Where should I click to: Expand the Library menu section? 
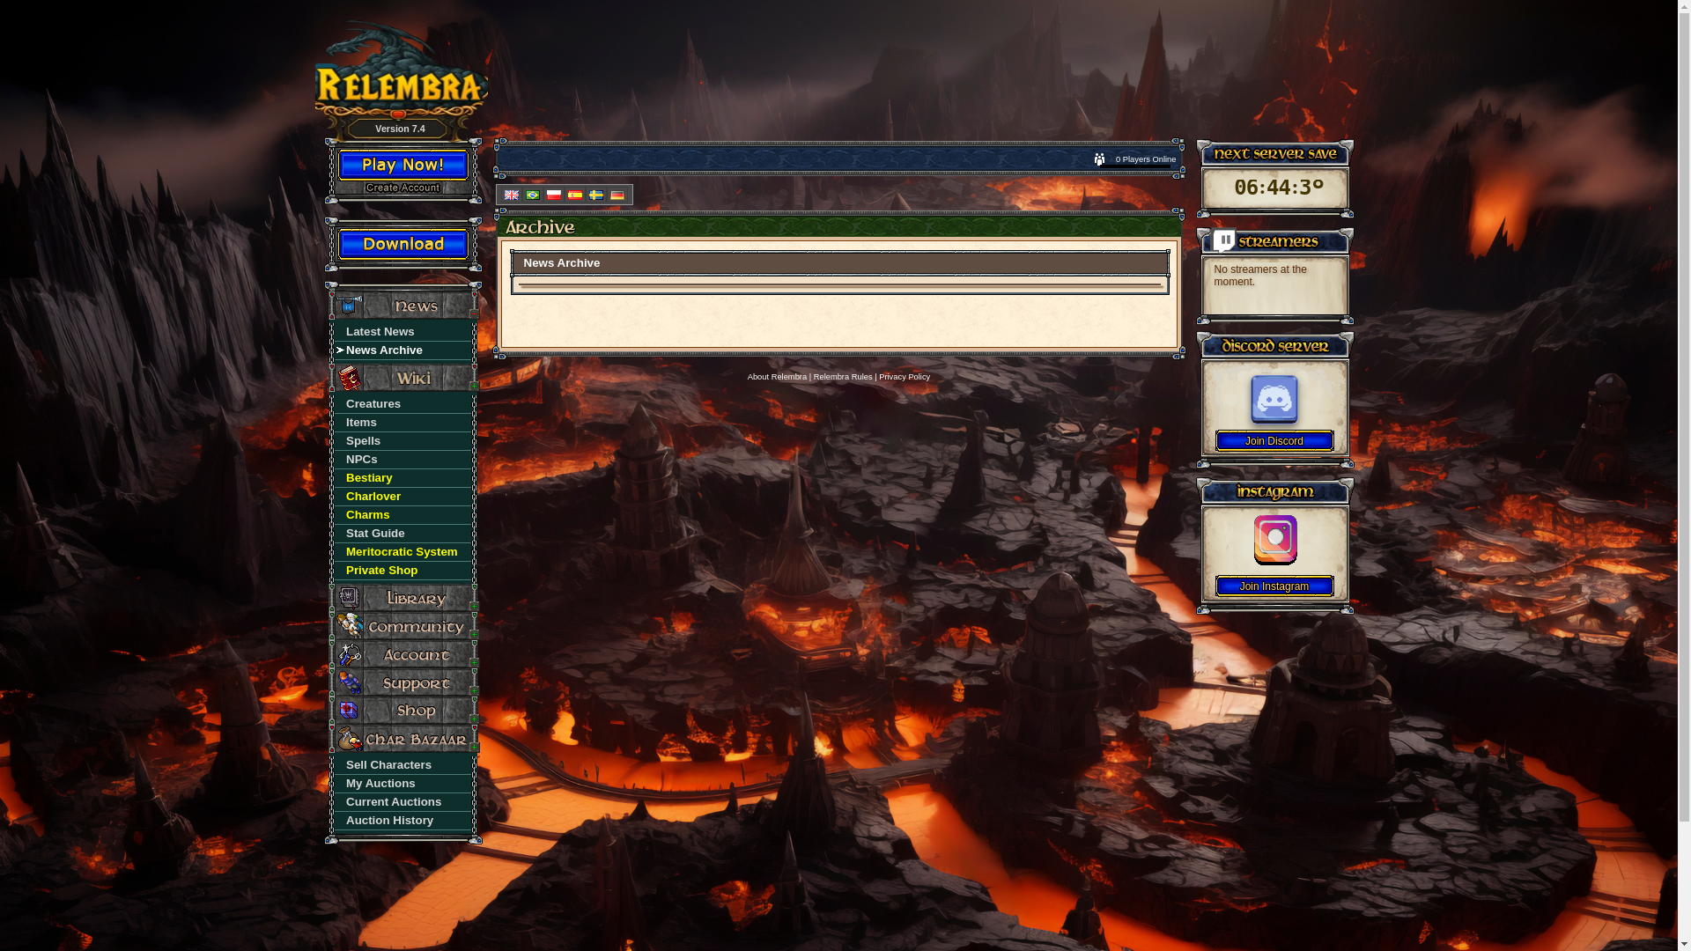tap(474, 606)
